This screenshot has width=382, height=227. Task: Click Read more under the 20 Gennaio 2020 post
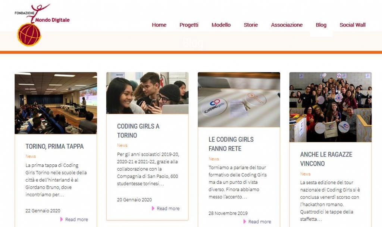168,208
